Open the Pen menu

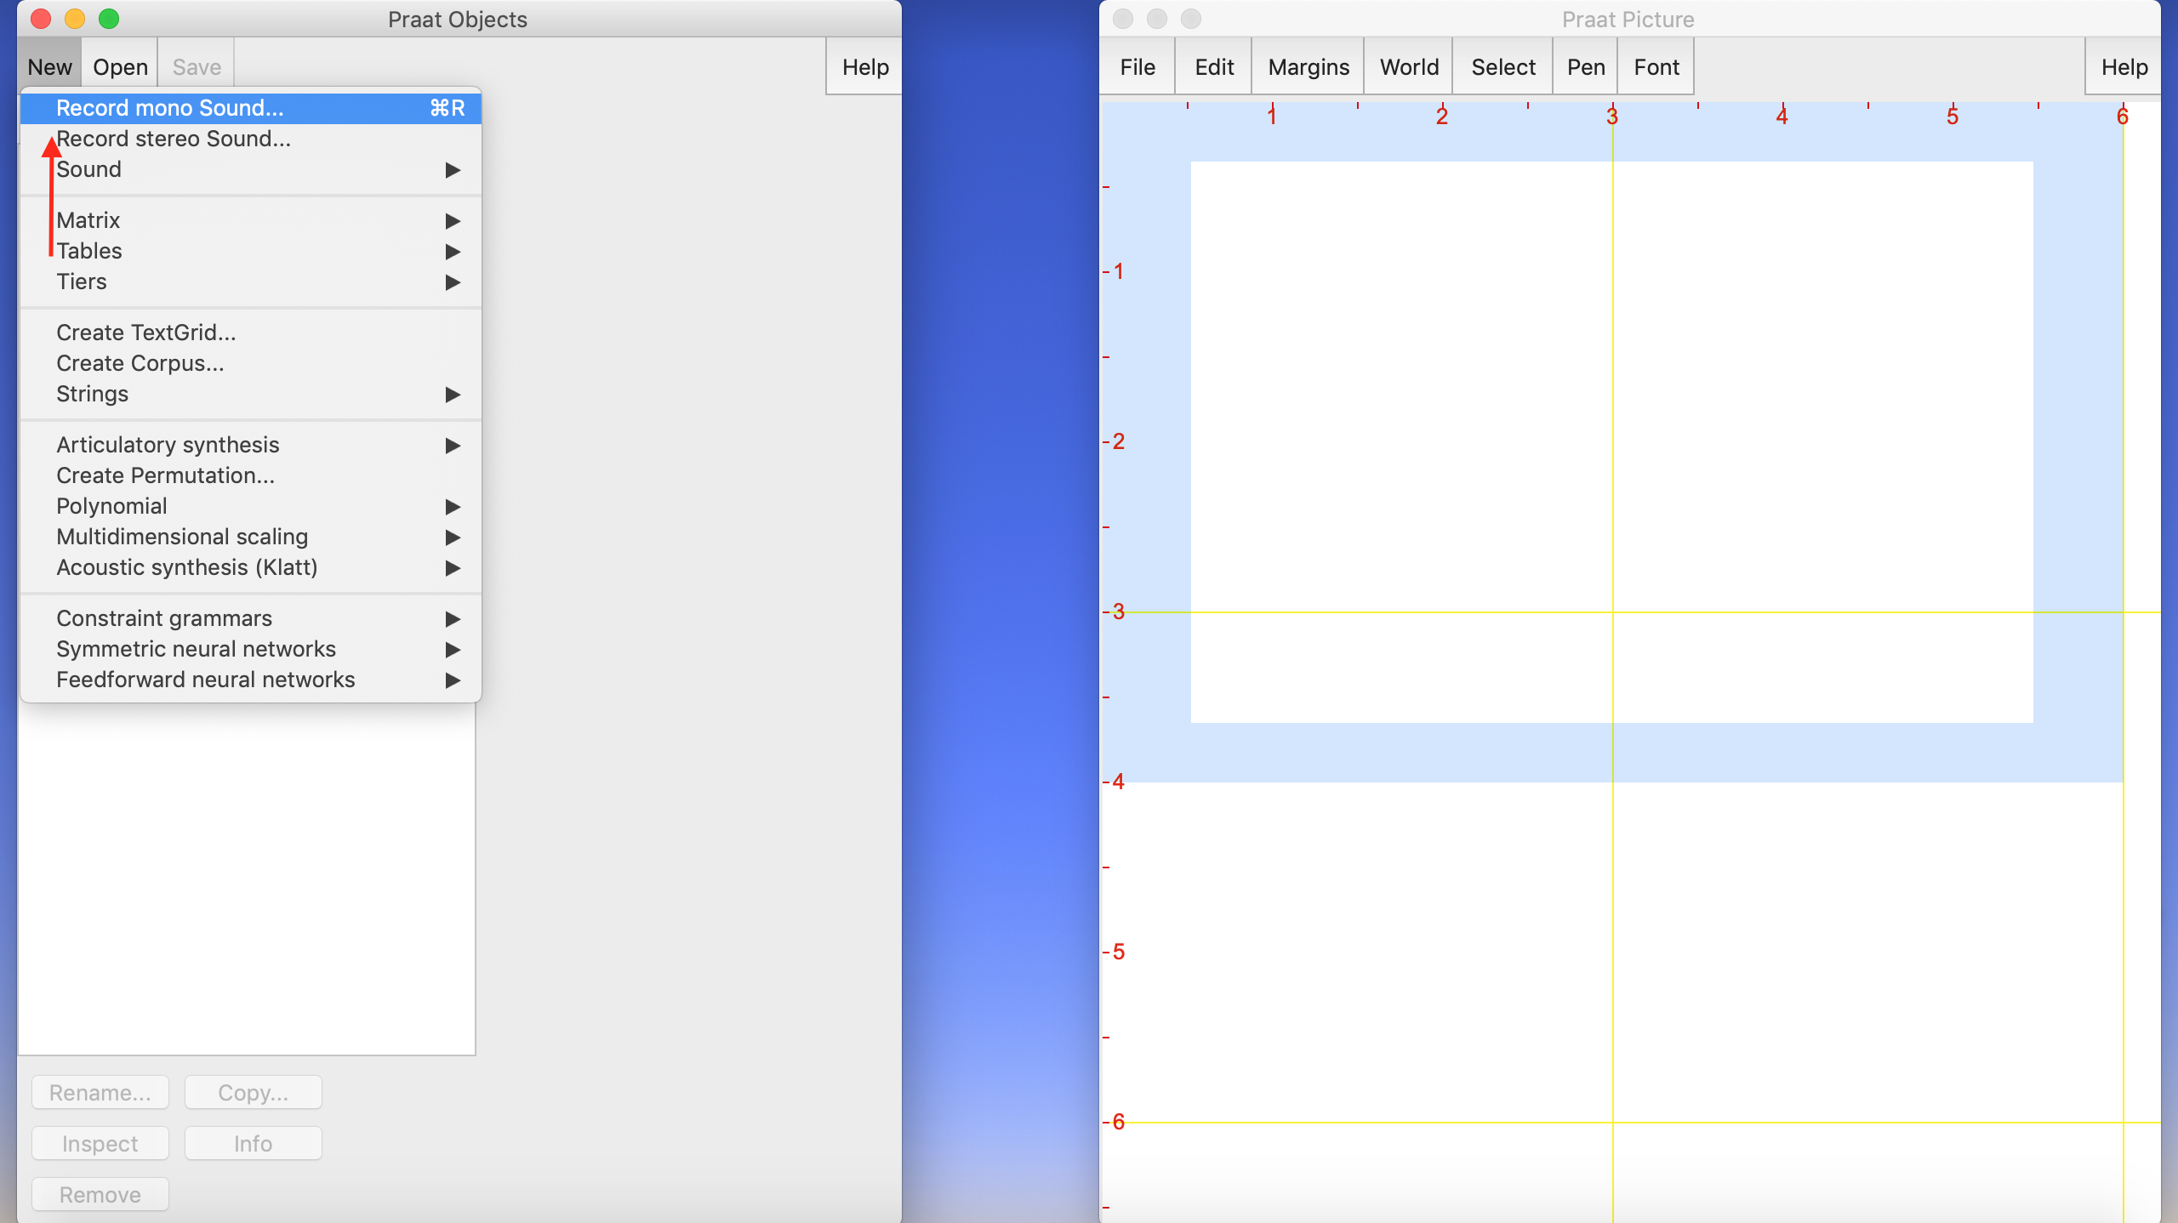tap(1585, 67)
